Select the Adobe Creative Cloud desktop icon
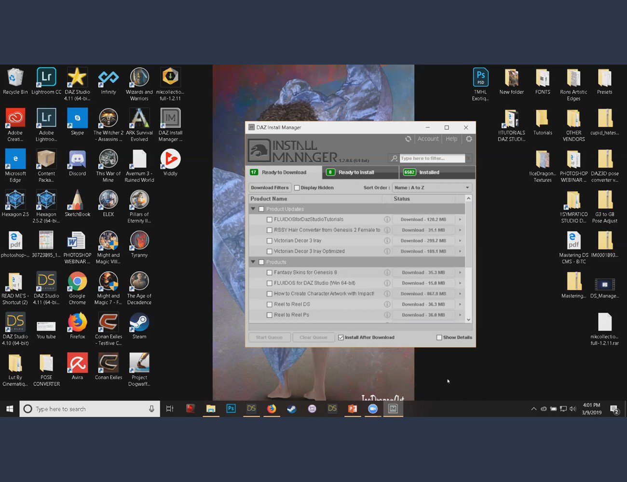The width and height of the screenshot is (627, 482). 15,125
